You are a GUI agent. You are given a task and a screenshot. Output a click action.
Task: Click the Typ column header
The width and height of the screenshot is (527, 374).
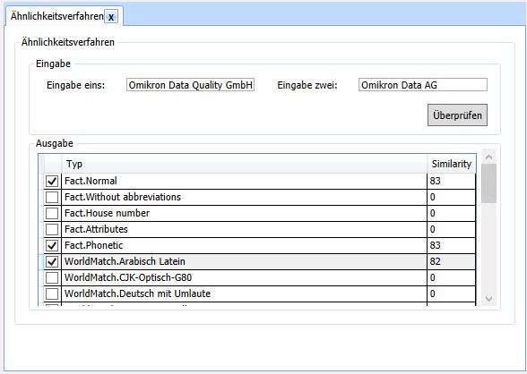tap(245, 164)
